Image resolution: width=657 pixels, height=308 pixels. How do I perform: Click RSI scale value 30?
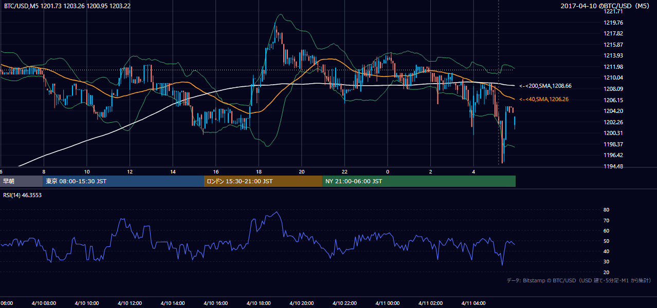[607, 262]
